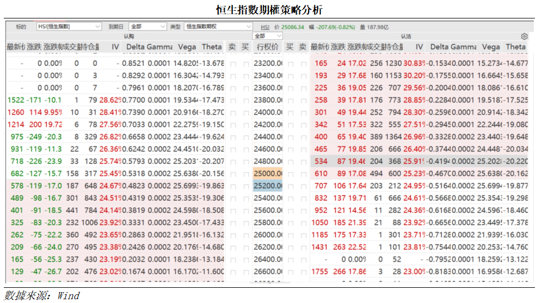Check put-side 卖 box in the 26000 row
This screenshot has height=303, width=536.
(x=303, y=236)
